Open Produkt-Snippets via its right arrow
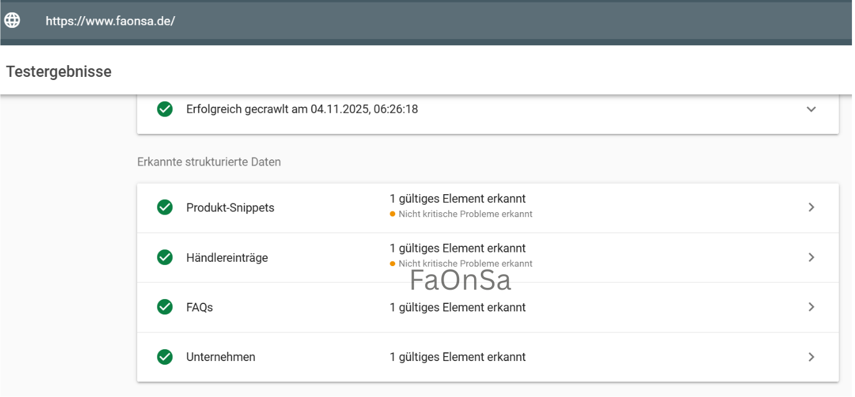This screenshot has height=397, width=855. [x=811, y=207]
